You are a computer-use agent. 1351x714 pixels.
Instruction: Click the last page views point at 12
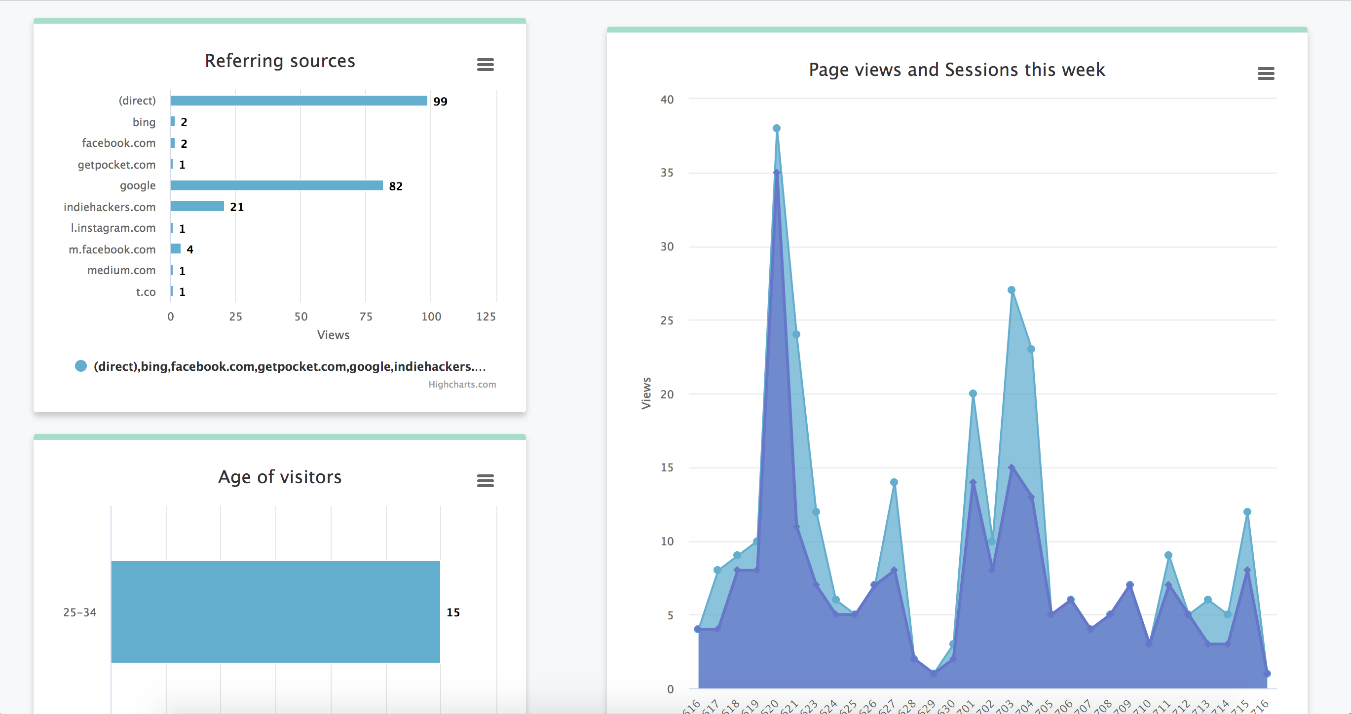click(1247, 512)
